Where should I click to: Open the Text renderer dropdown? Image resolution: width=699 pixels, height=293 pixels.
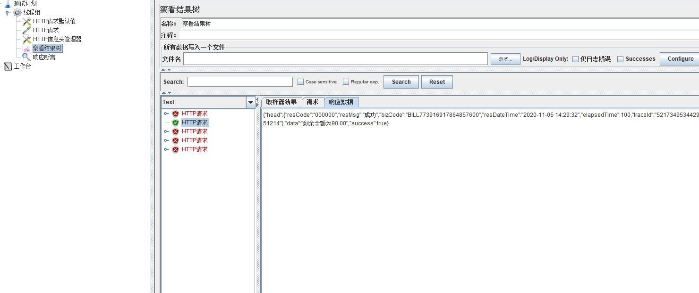pyautogui.click(x=250, y=102)
